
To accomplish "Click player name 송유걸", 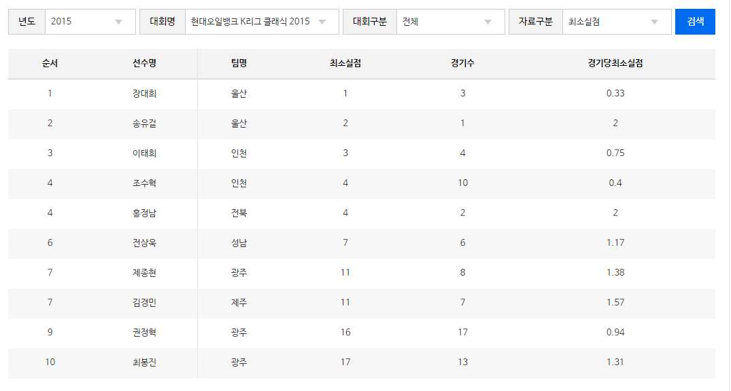I will click(144, 124).
